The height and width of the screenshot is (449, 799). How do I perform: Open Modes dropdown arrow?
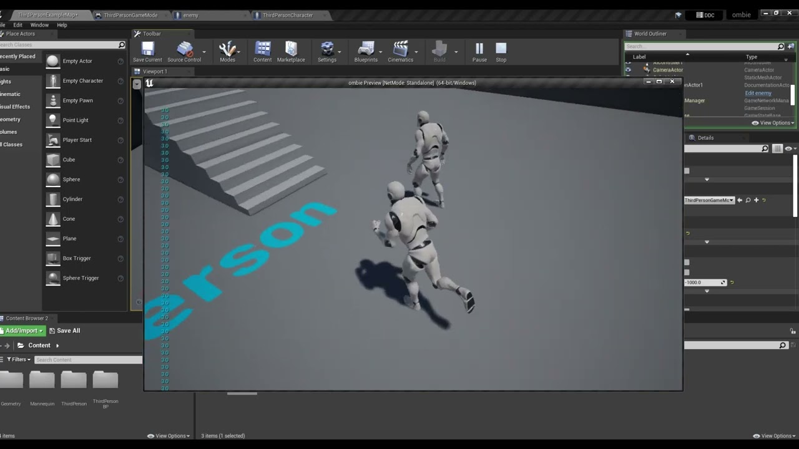tap(238, 52)
